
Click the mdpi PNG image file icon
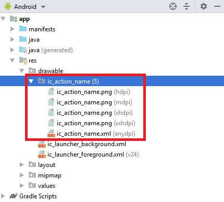pyautogui.click(x=51, y=102)
